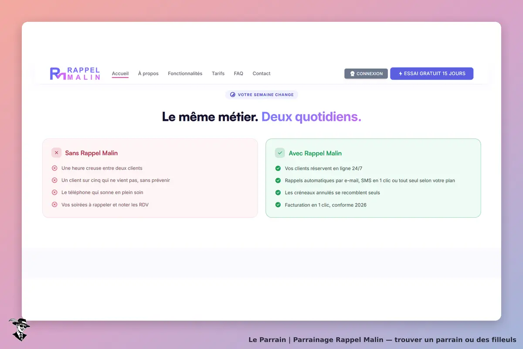Open the Tarifs page
This screenshot has width=523, height=349.
pos(218,73)
